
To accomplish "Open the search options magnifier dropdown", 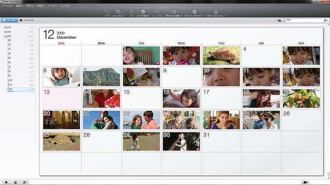I will pyautogui.click(x=326, y=20).
